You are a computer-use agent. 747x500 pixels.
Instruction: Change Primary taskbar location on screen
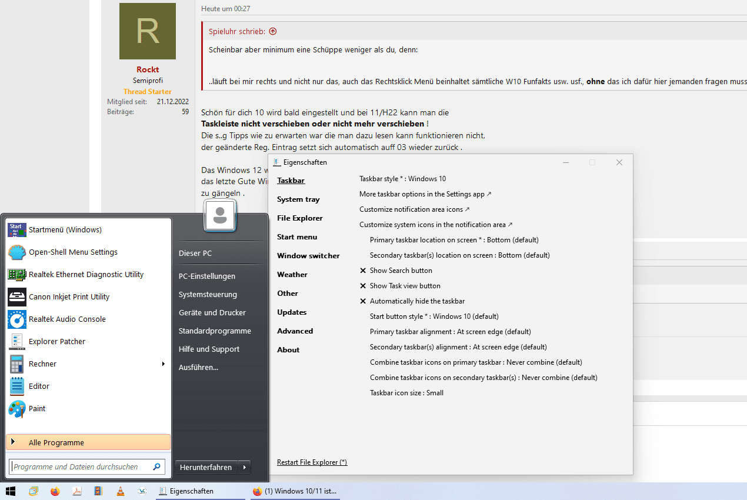[454, 240]
